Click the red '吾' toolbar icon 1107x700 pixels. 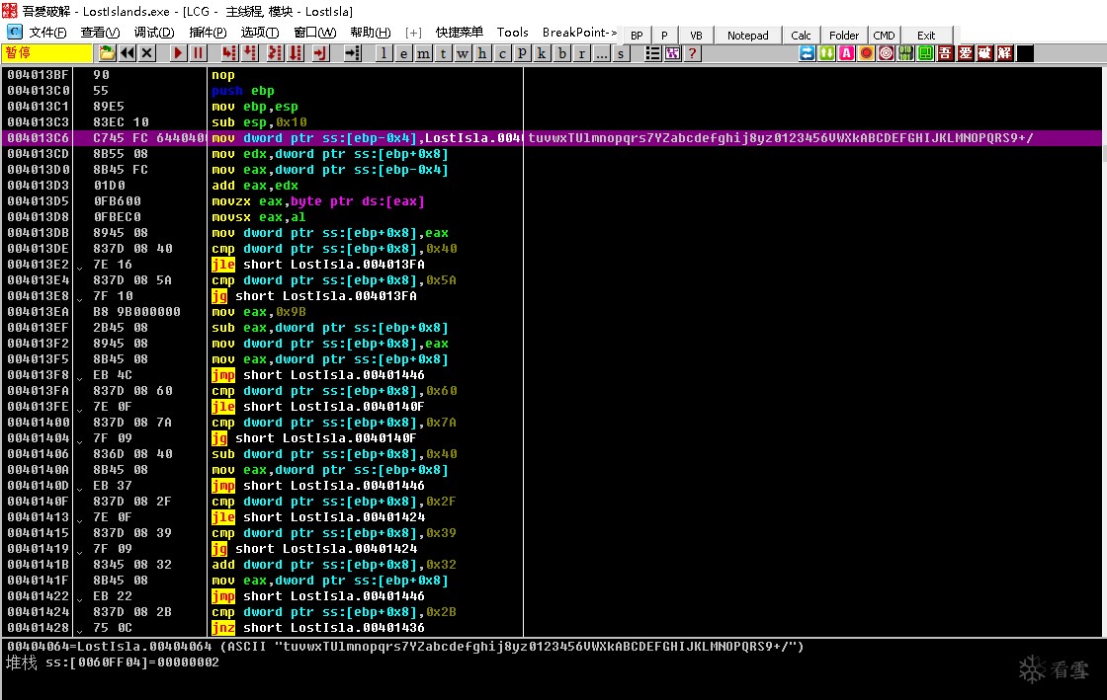pos(945,53)
